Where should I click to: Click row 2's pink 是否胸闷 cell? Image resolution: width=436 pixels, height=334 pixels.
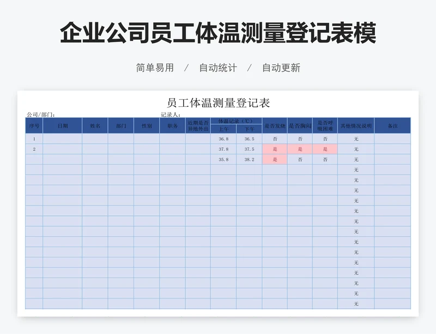click(x=300, y=149)
